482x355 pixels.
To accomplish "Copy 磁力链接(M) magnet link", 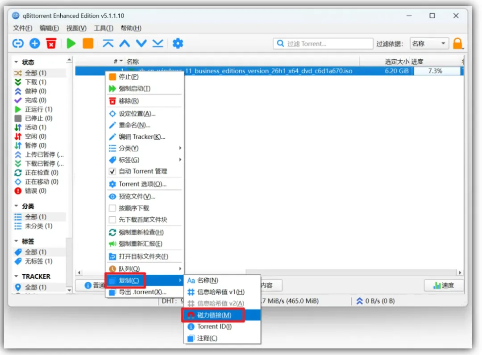I will [222, 315].
